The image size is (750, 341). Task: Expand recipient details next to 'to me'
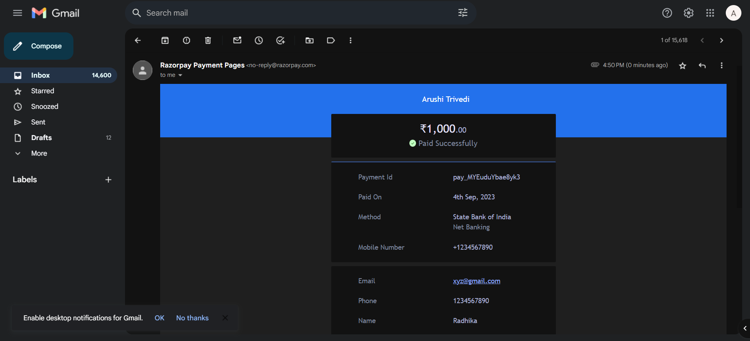pos(180,75)
